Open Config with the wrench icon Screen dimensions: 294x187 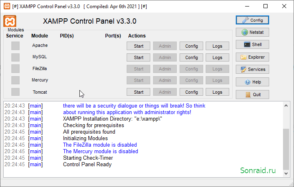tap(252, 20)
